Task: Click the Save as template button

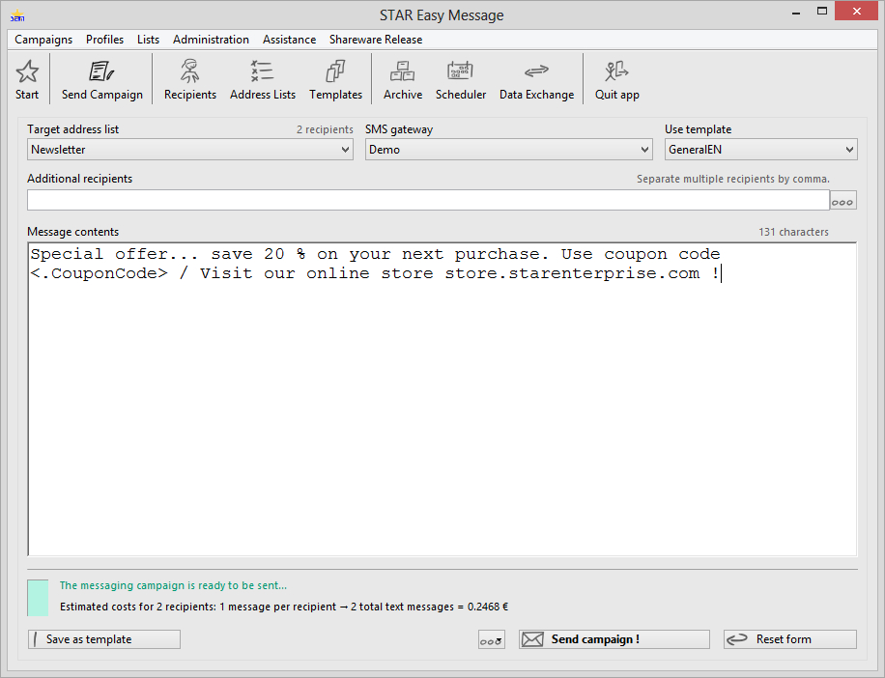Action: point(104,639)
